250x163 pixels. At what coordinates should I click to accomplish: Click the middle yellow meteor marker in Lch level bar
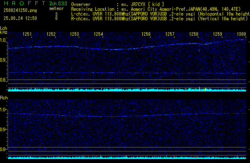point(199,89)
